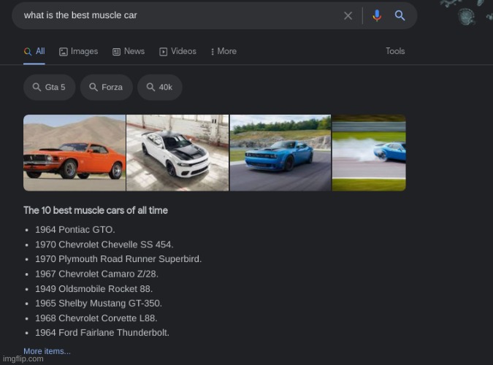Click the Gta 5 suggestion chip

coord(49,87)
